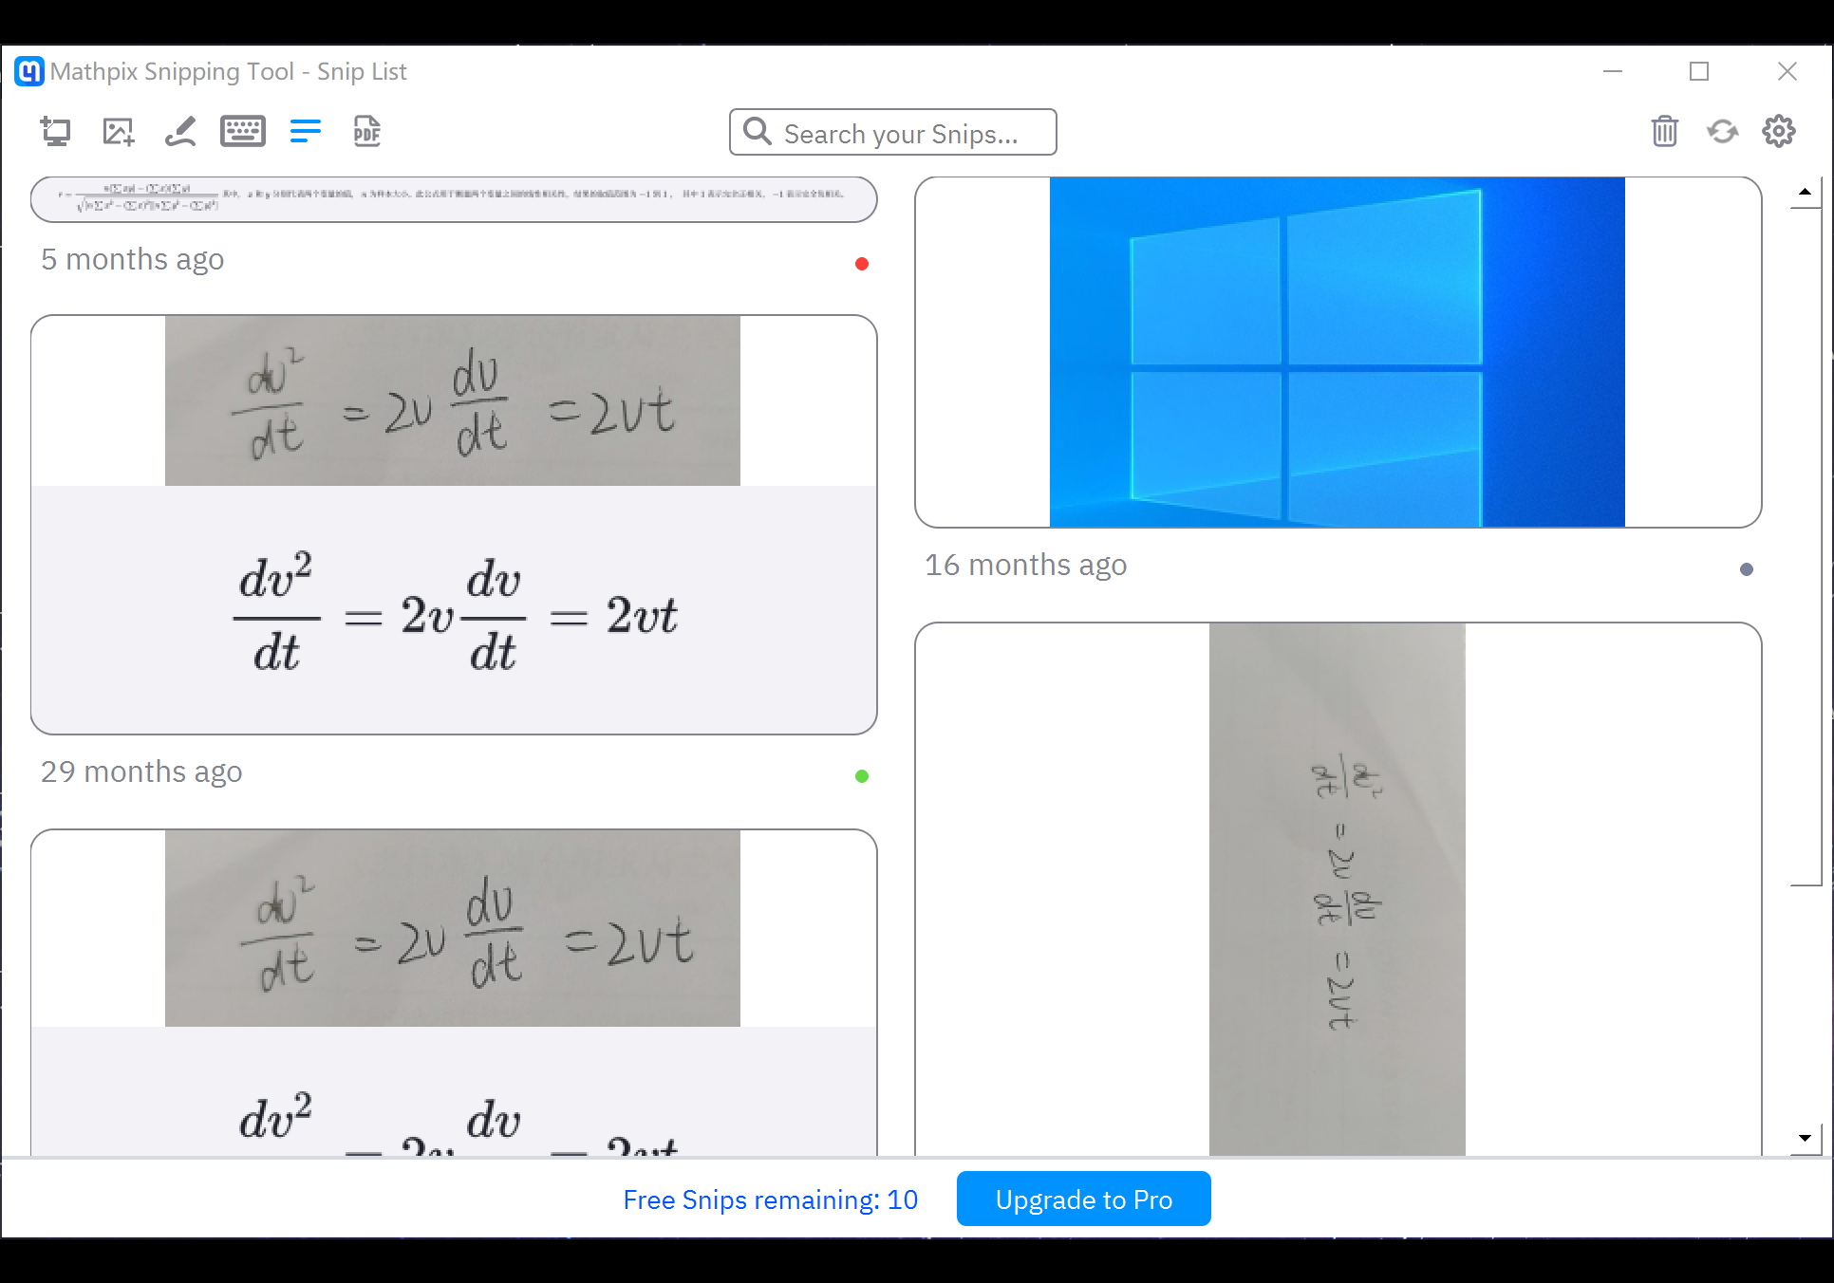Open the keyboard equation editor icon
The width and height of the screenshot is (1834, 1283).
(243, 131)
